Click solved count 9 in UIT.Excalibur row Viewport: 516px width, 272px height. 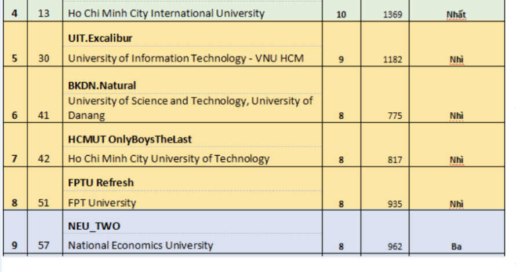(x=341, y=60)
